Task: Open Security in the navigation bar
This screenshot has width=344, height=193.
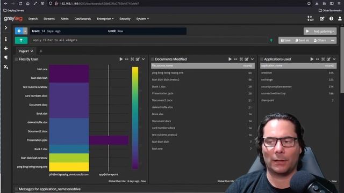Action: pos(125,19)
